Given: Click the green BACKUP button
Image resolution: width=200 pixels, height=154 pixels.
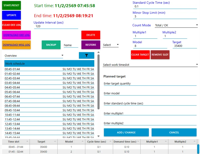Looking at the screenshot, I should tap(51, 45).
